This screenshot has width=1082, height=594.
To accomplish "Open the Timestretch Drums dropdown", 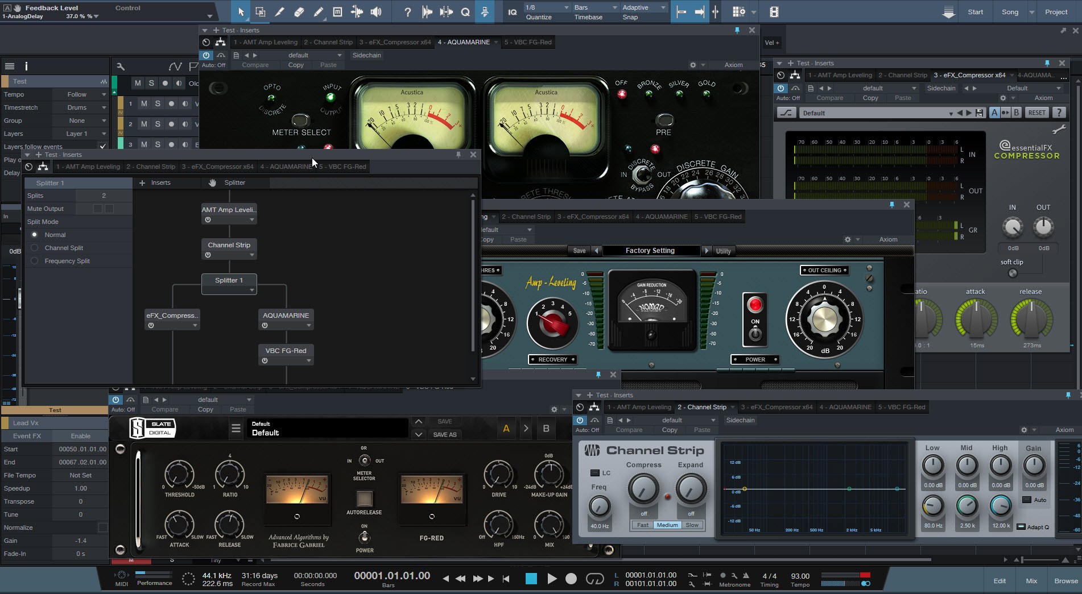I will coord(83,107).
